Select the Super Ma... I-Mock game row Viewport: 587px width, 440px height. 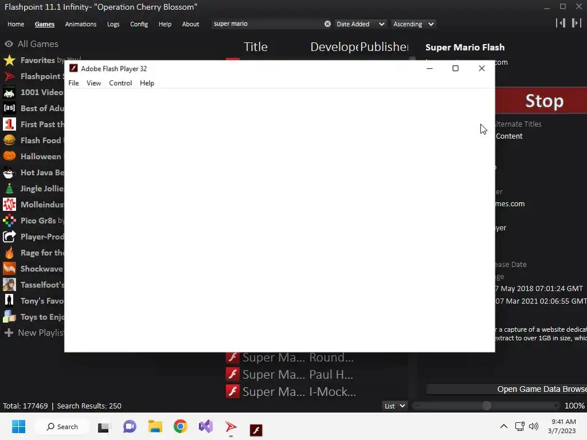[316, 391]
